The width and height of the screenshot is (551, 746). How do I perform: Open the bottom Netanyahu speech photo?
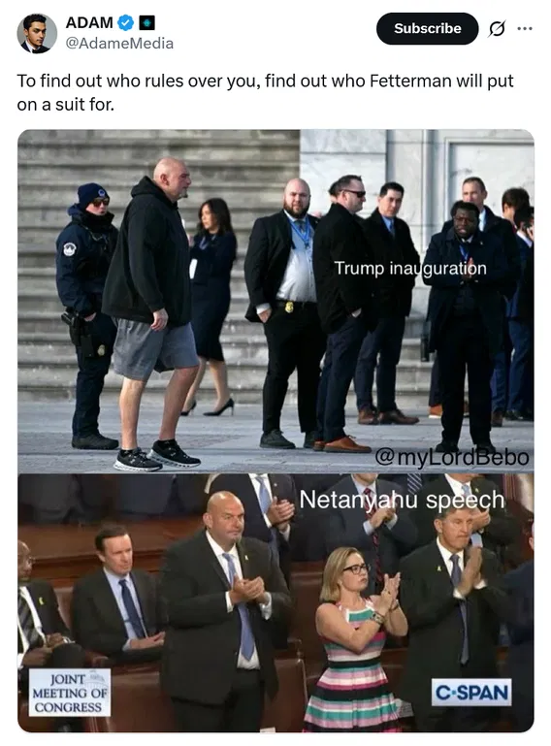click(x=275, y=602)
